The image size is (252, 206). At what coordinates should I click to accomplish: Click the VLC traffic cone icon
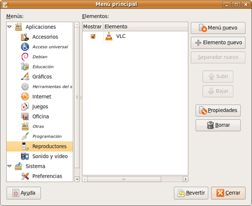click(109, 36)
